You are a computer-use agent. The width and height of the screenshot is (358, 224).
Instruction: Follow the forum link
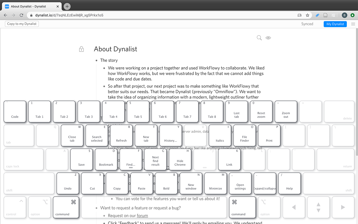pos(142,216)
